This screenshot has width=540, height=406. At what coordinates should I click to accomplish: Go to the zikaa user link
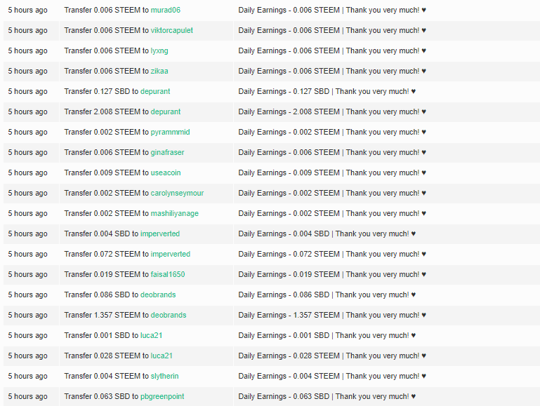(159, 71)
